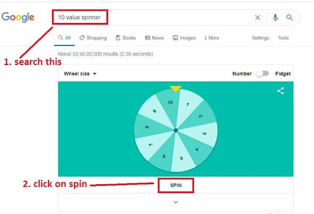Select the Fidget label
The height and width of the screenshot is (214, 314).
pos(283,74)
